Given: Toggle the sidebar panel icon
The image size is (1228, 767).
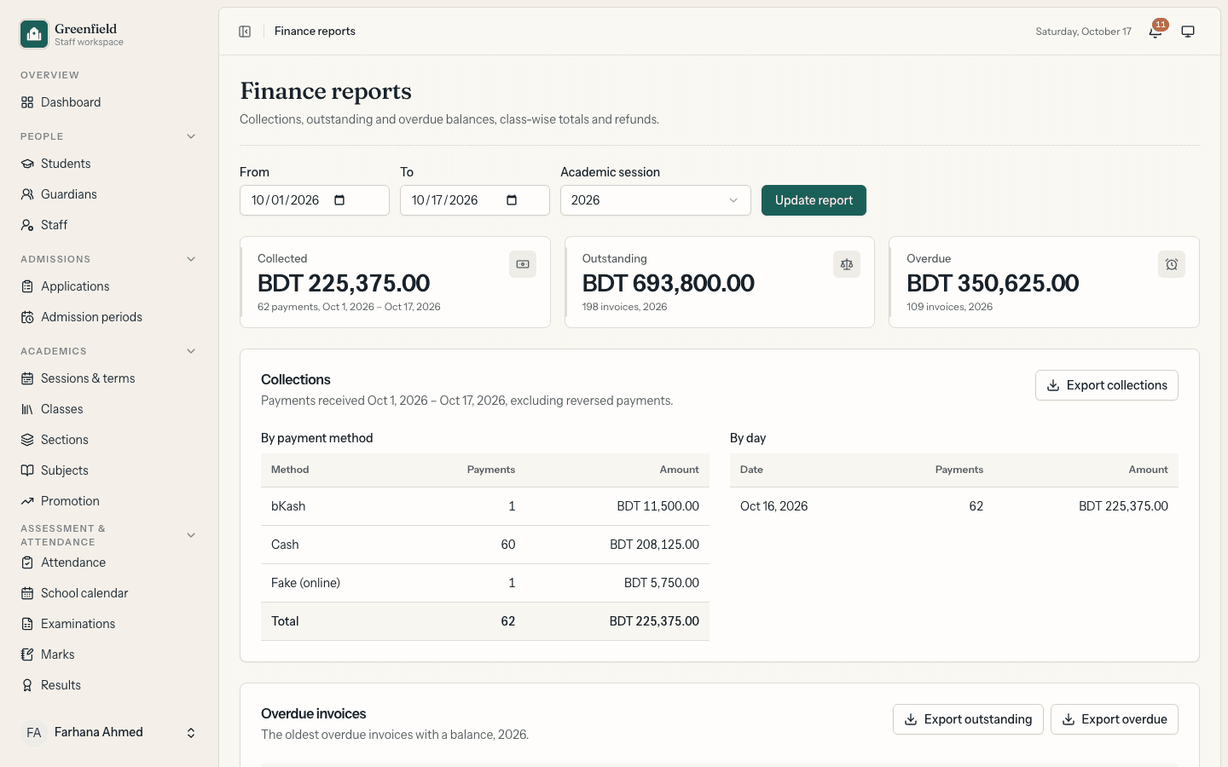Looking at the screenshot, I should [x=245, y=32].
